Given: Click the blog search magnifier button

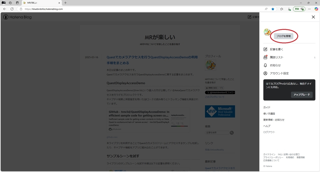Looking at the screenshot, I should (x=232, y=133).
